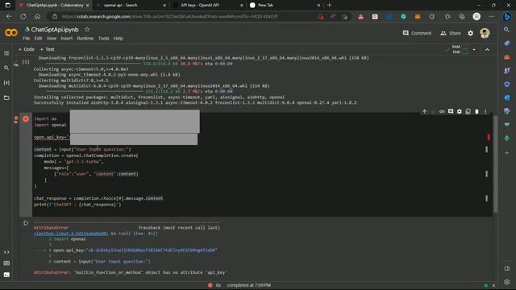Clear the cell output icon
Image resolution: width=516 pixels, height=290 pixels.
pos(26,223)
